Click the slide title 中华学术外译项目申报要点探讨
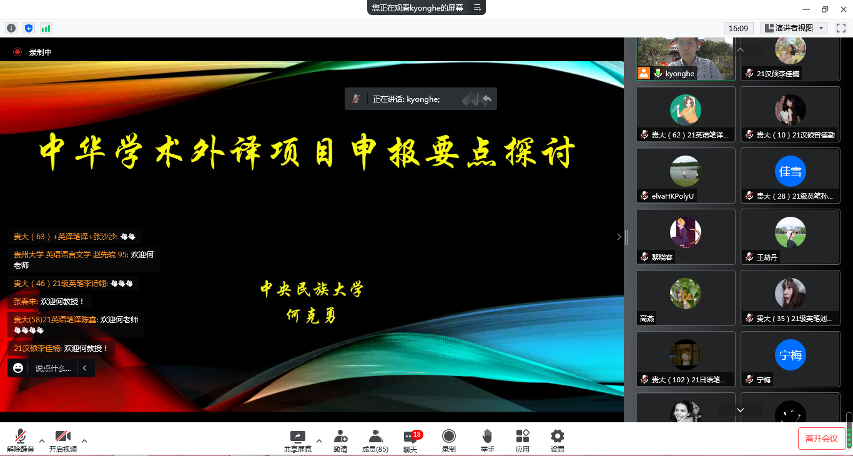 click(307, 152)
